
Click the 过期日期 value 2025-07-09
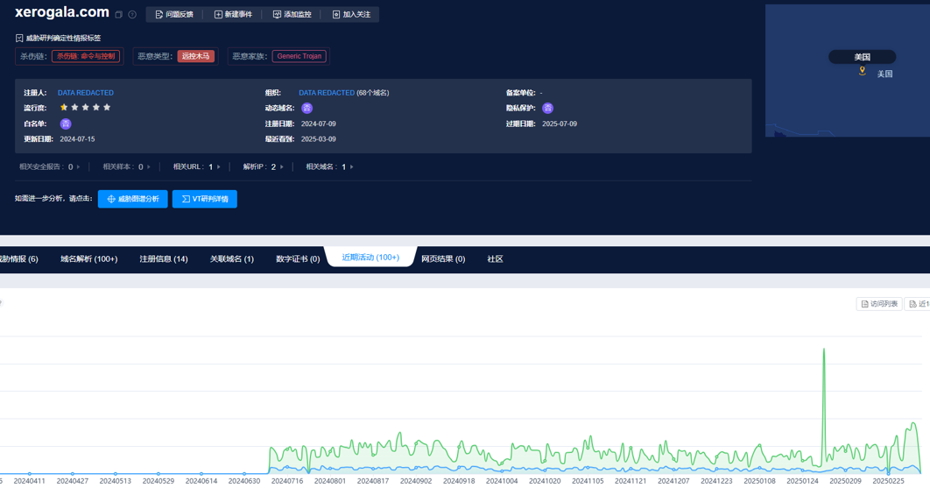pos(560,124)
